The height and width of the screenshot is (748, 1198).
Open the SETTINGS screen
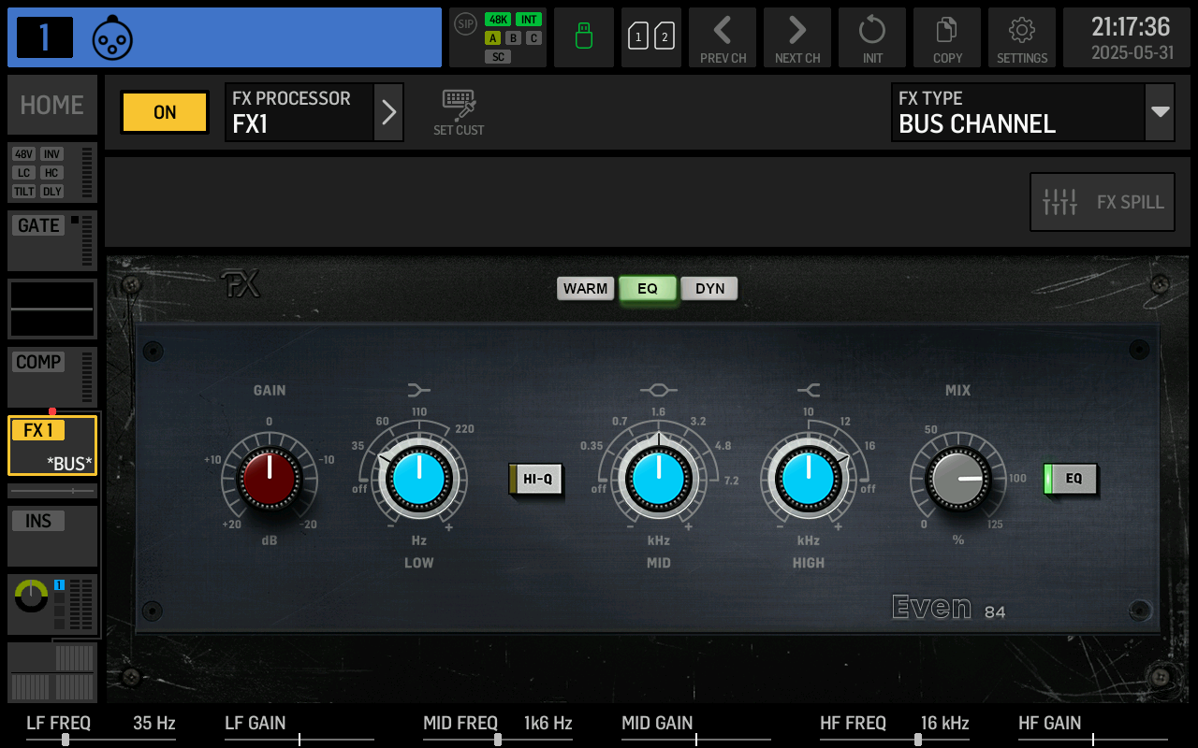(x=1021, y=37)
